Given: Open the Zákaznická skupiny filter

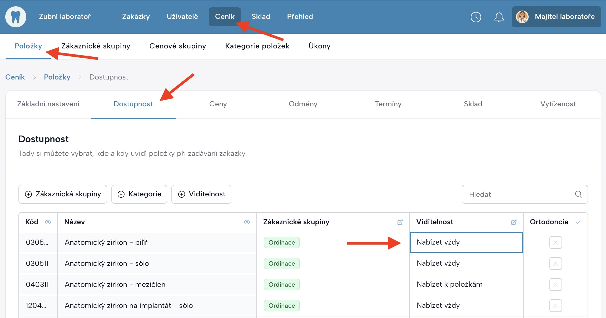Looking at the screenshot, I should [63, 194].
